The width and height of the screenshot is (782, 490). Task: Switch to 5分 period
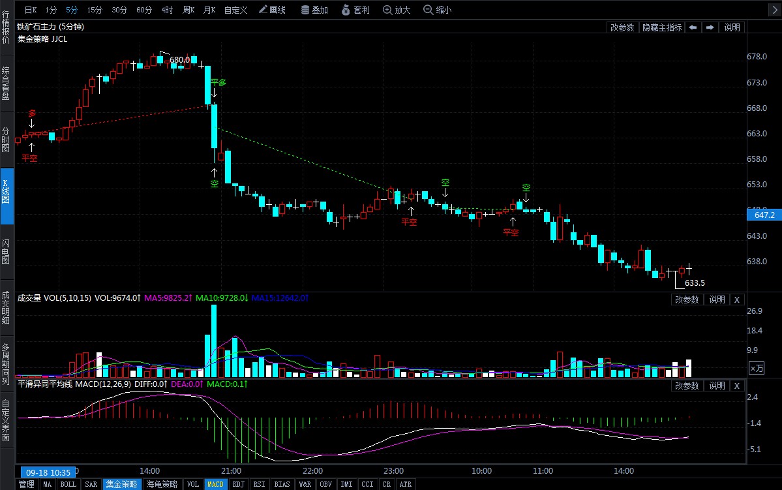[72, 10]
